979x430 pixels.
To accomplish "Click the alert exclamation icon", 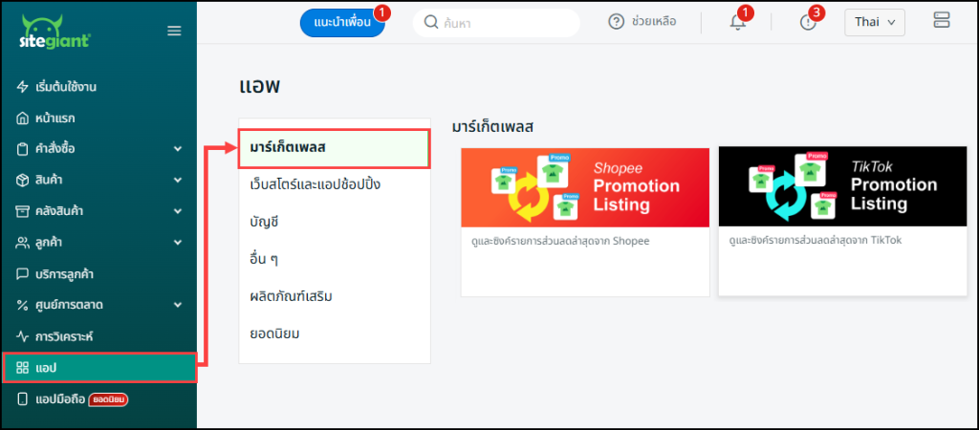I will (x=807, y=22).
